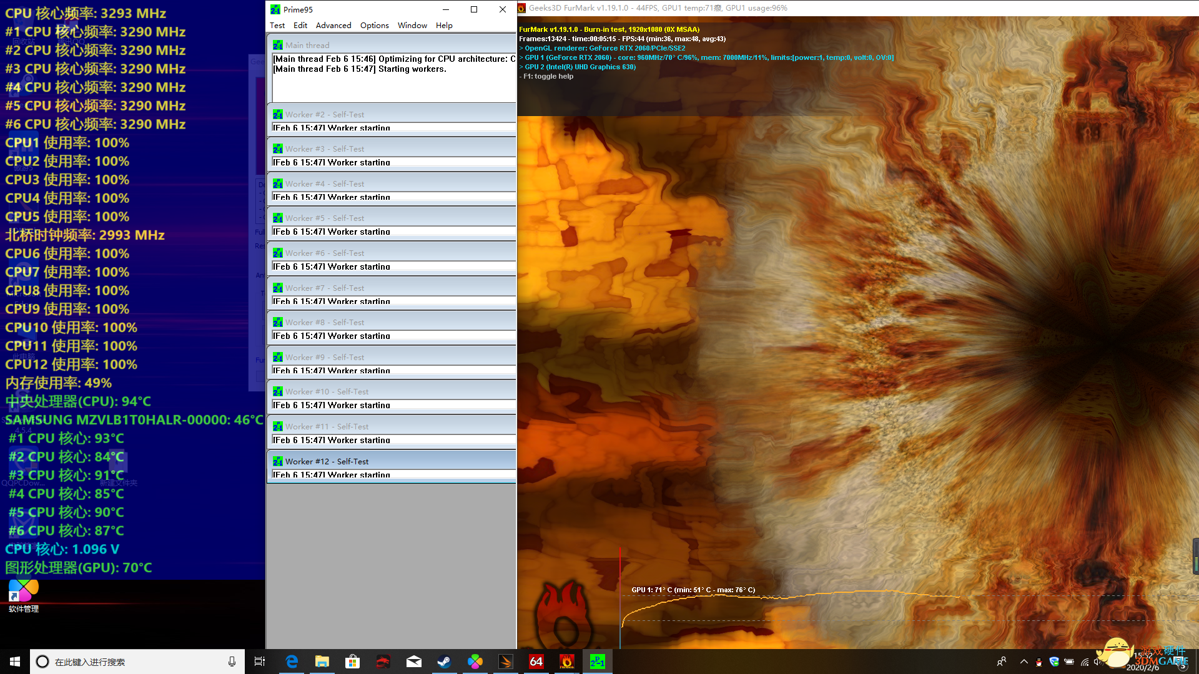
Task: Switch to FurMark taskbar icon
Action: click(x=567, y=662)
